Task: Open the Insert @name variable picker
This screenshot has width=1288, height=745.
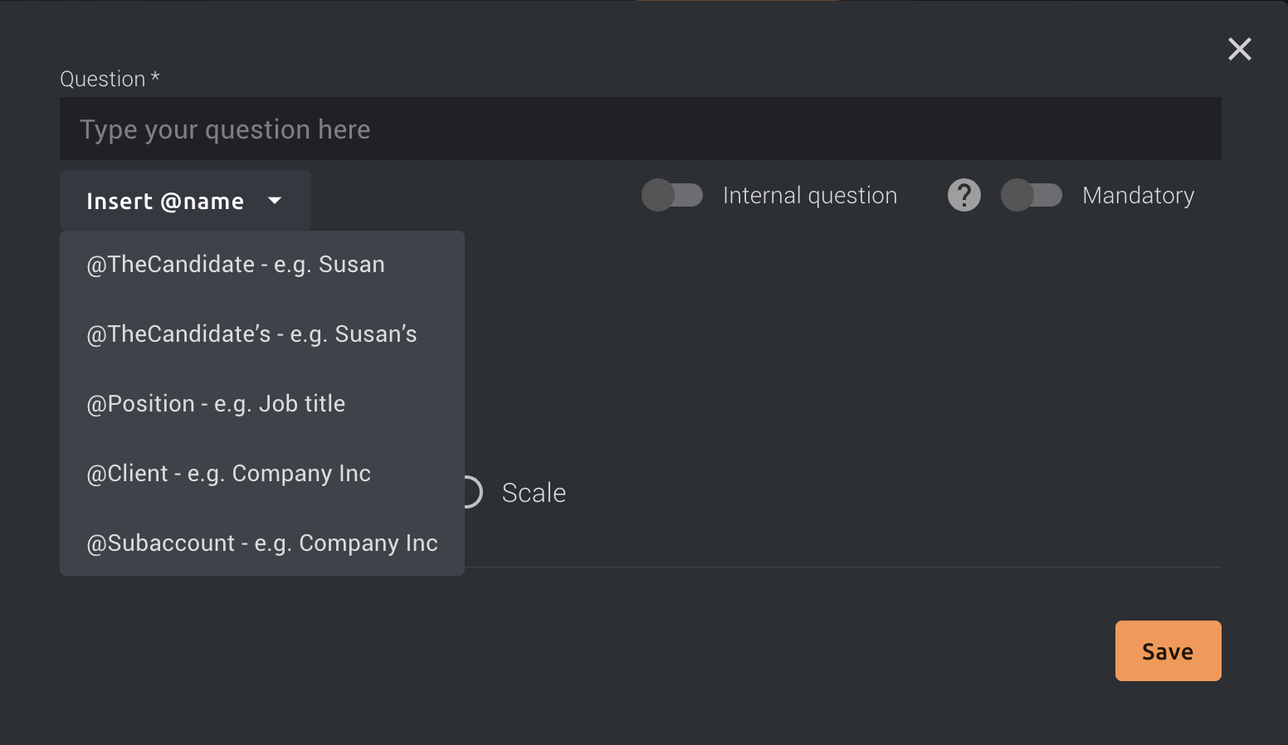Action: click(165, 200)
